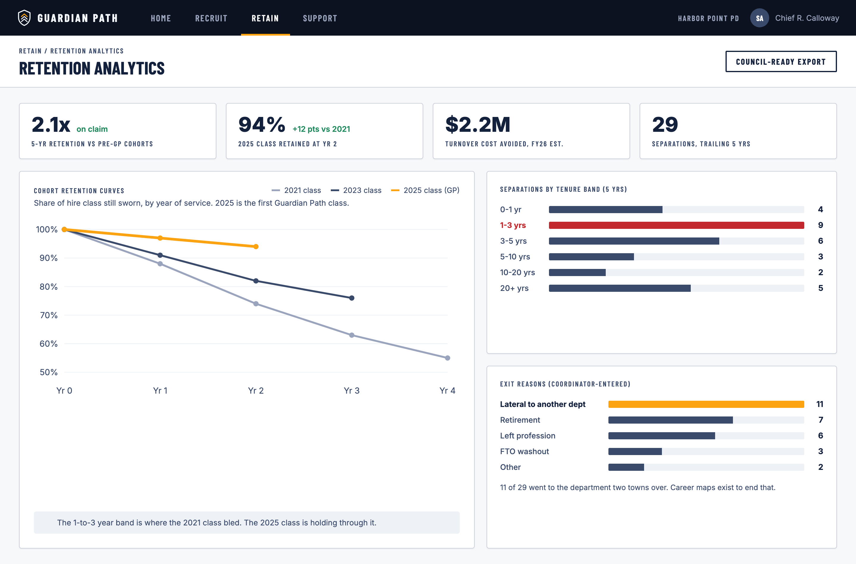
Task: Click the "FTO washout" row label
Action: pos(524,451)
